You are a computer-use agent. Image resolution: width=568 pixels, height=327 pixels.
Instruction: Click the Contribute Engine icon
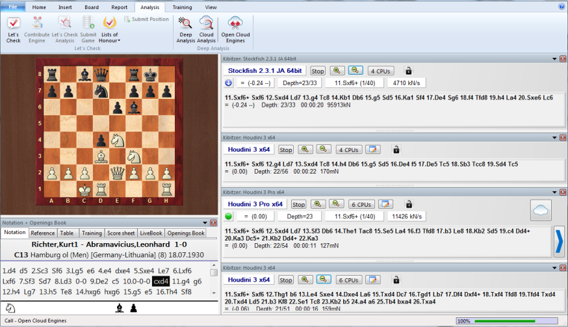click(x=37, y=30)
